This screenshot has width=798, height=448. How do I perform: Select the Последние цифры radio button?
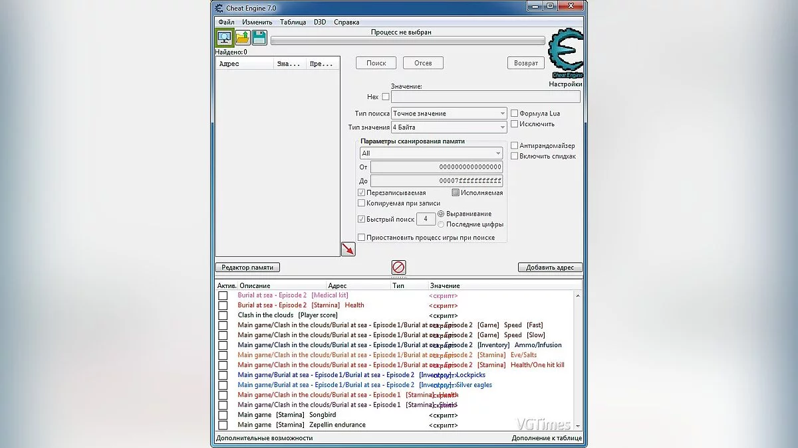(441, 224)
